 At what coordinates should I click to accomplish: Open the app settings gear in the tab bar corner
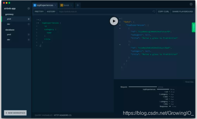click(x=191, y=4)
